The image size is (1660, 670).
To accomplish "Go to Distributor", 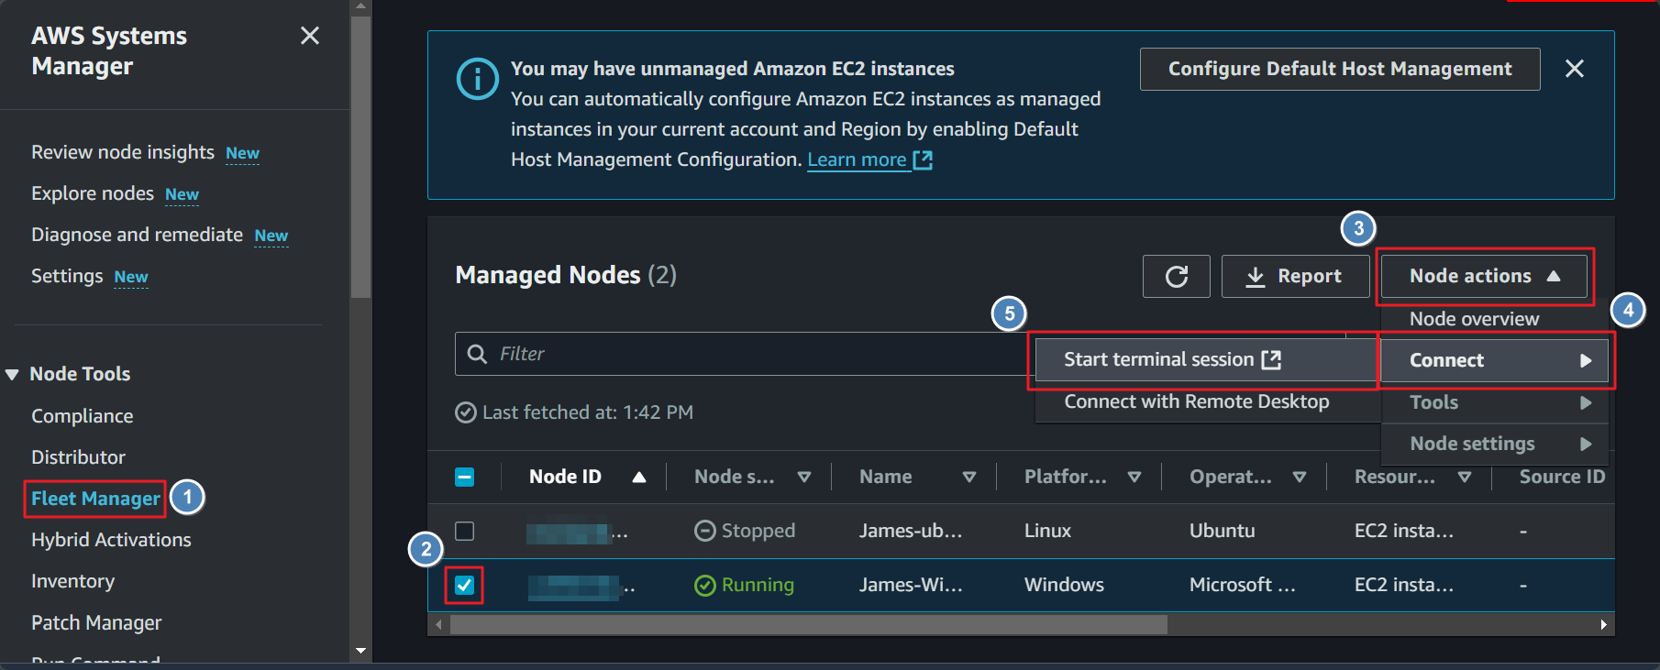I will 78,457.
